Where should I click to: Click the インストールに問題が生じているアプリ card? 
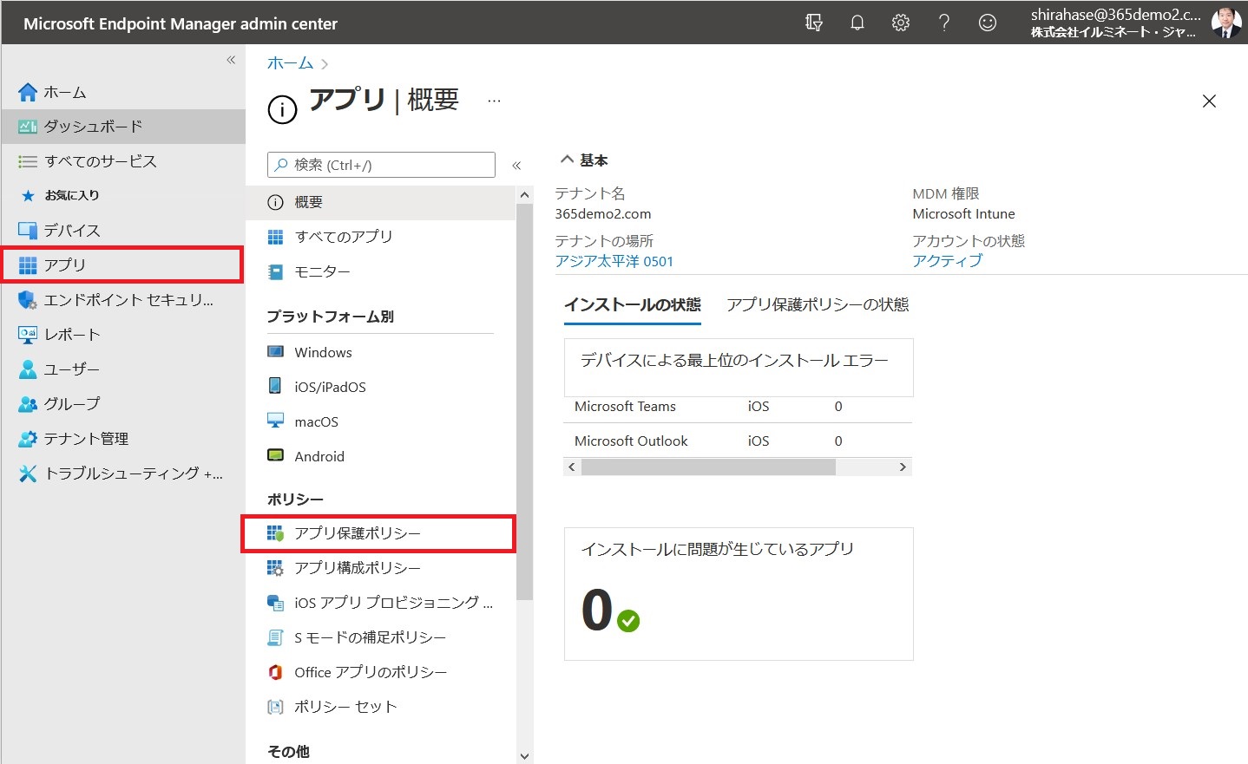pyautogui.click(x=739, y=594)
